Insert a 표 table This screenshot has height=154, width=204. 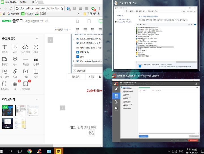click(15, 86)
